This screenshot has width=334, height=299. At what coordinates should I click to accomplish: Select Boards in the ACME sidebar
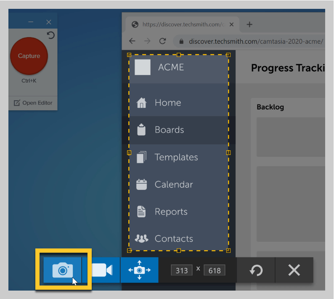coord(178,130)
